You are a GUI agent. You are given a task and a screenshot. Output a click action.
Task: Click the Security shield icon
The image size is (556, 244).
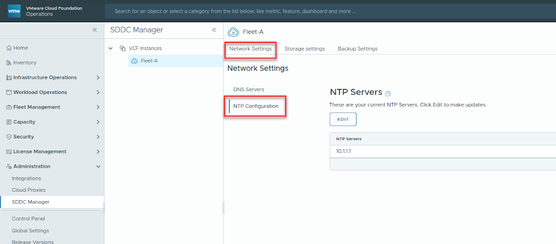click(x=8, y=137)
